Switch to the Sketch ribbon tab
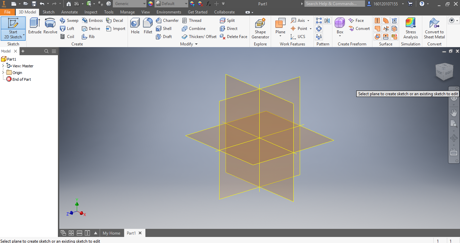This screenshot has width=460, height=243. [x=48, y=12]
